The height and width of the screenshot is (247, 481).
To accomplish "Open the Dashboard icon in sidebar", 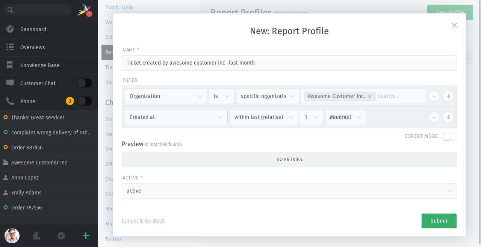I will pos(10,29).
